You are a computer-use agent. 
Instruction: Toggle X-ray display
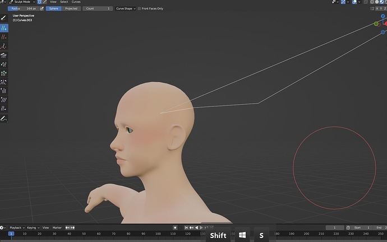pyautogui.click(x=366, y=2)
